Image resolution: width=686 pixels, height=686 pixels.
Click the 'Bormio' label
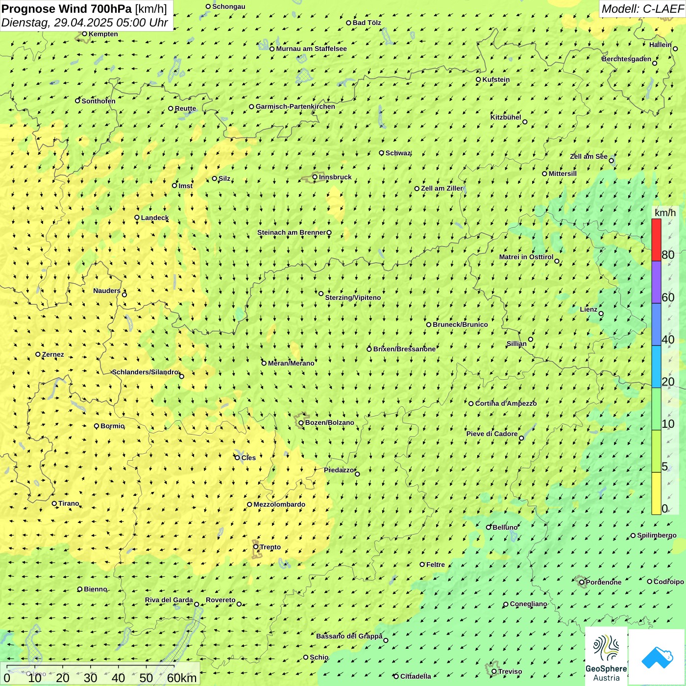(x=112, y=426)
